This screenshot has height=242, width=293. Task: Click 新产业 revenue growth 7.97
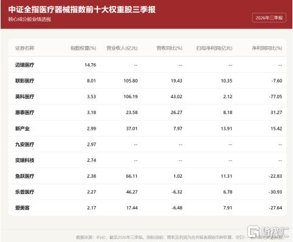(x=178, y=129)
